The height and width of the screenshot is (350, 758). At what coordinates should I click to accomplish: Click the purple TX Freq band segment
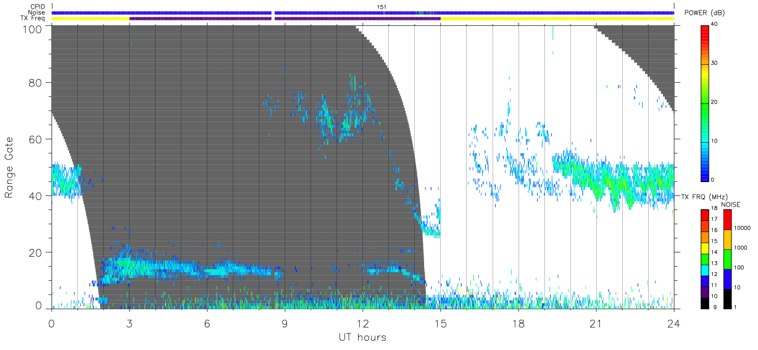pos(285,19)
